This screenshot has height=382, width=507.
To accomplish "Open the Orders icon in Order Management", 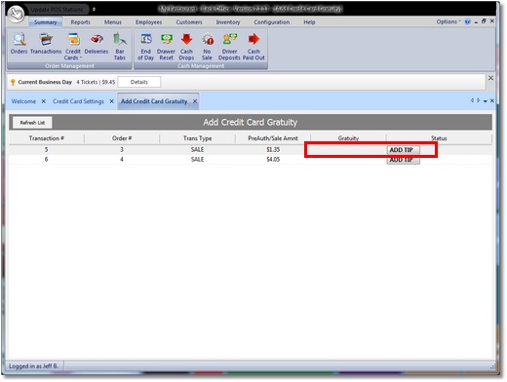I will [19, 43].
